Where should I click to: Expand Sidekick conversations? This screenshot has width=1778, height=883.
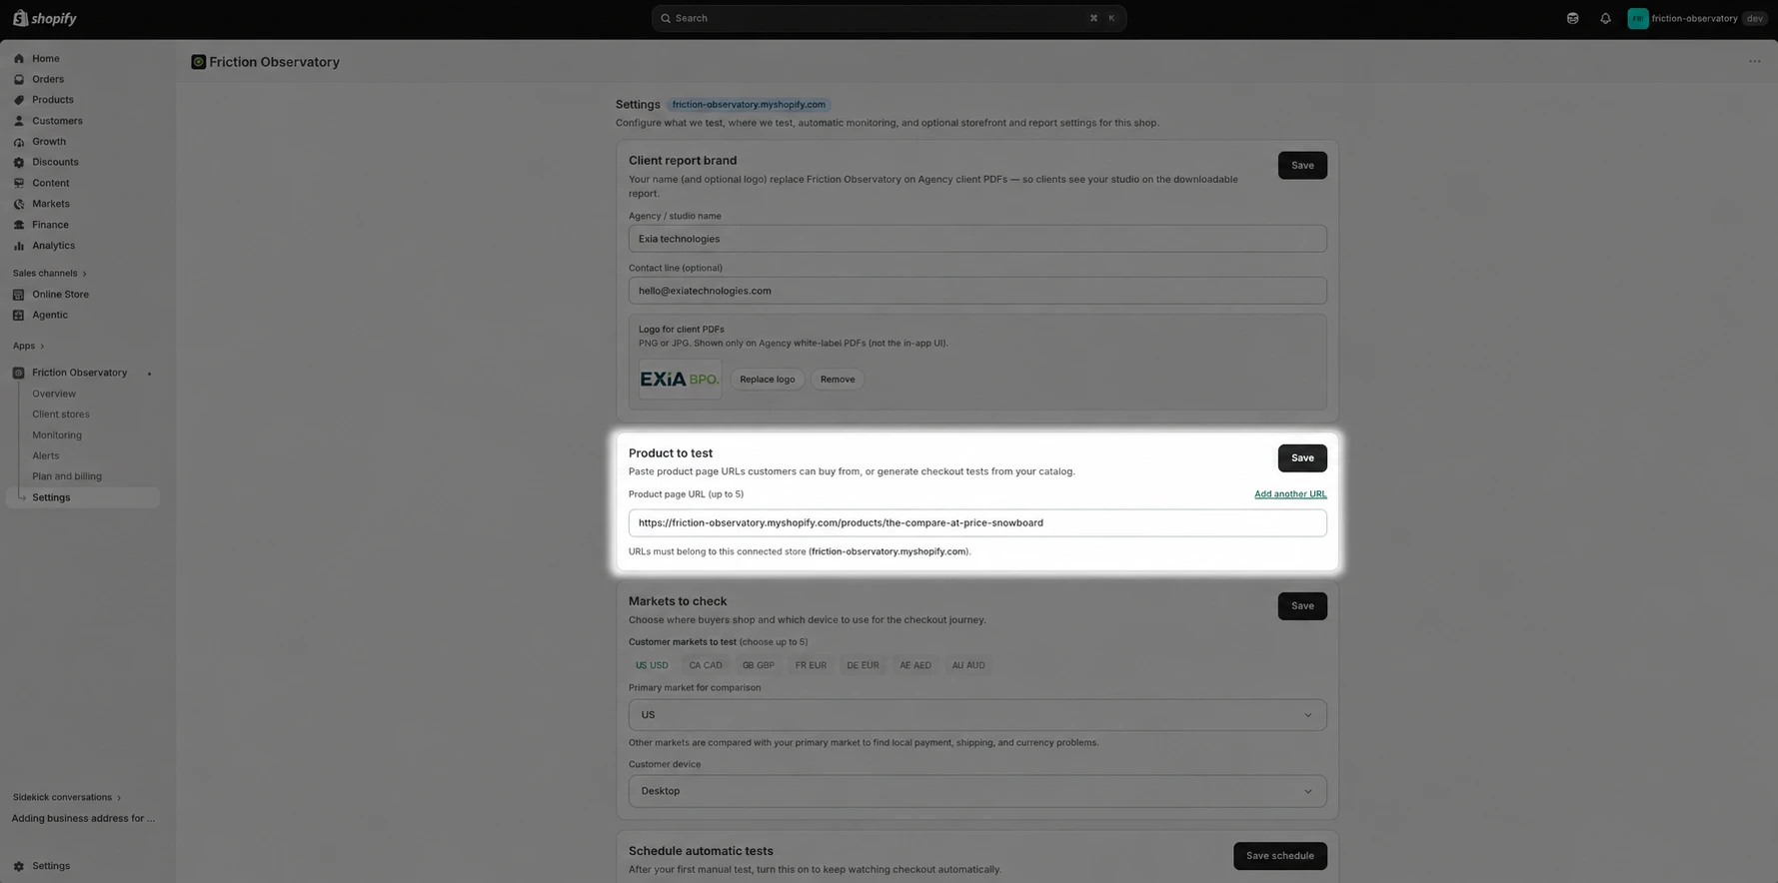67,798
